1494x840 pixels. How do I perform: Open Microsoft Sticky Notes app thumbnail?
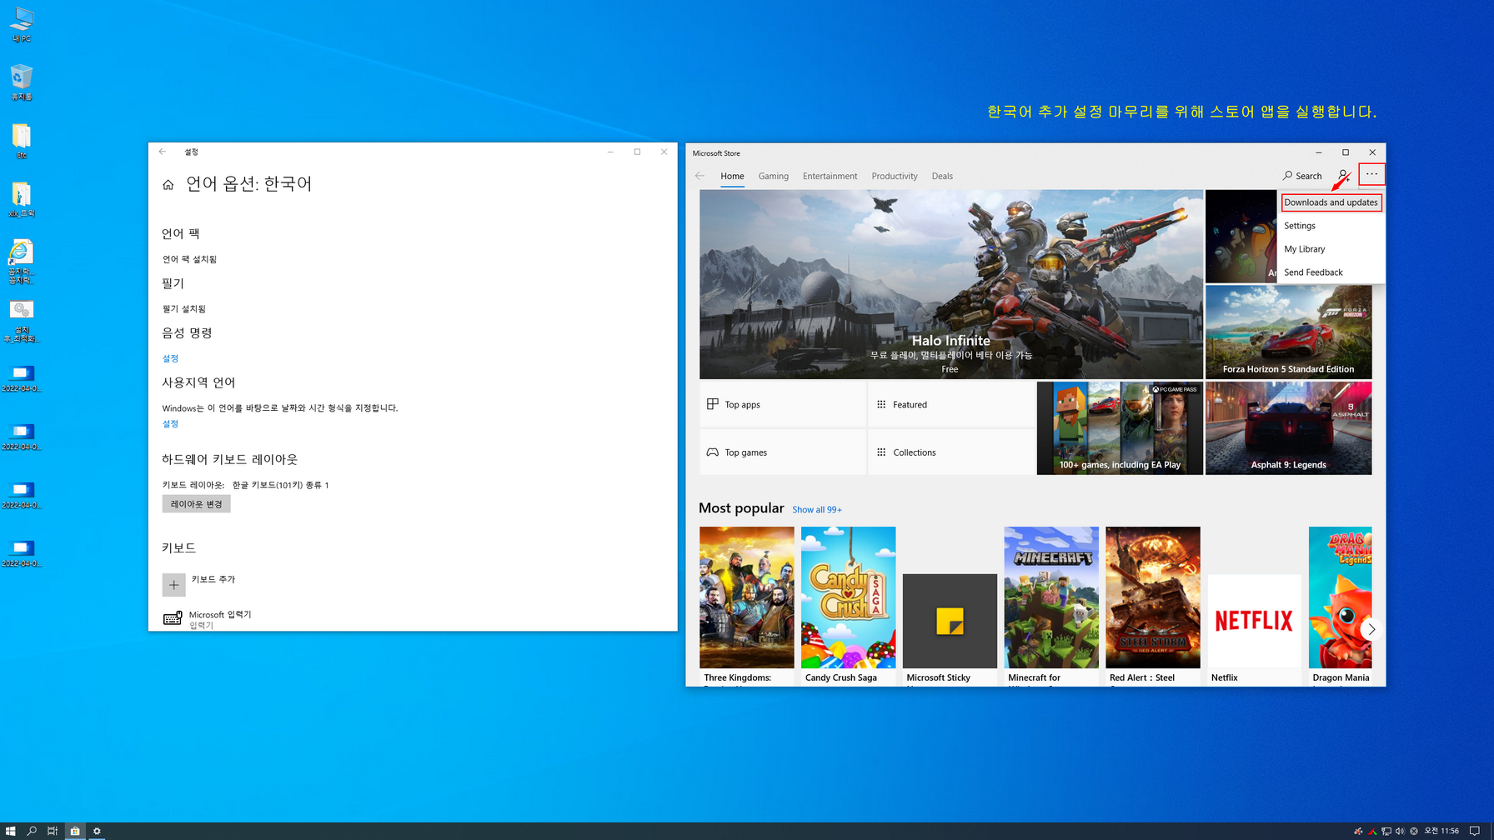tap(950, 621)
